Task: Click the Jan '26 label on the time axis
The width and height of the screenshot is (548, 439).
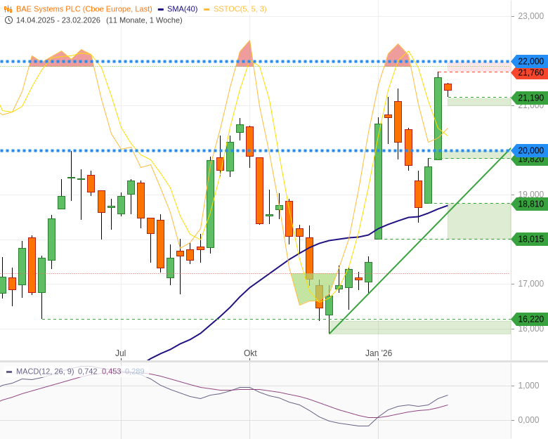Action: click(379, 353)
